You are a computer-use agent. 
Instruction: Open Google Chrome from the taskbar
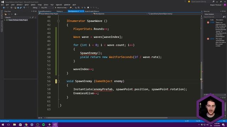(26, 125)
